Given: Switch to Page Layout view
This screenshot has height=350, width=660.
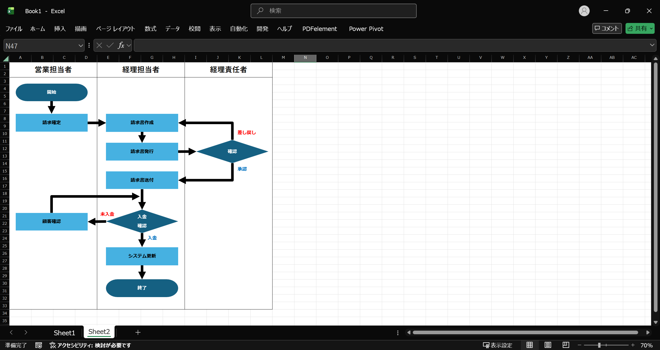Looking at the screenshot, I should pyautogui.click(x=548, y=345).
